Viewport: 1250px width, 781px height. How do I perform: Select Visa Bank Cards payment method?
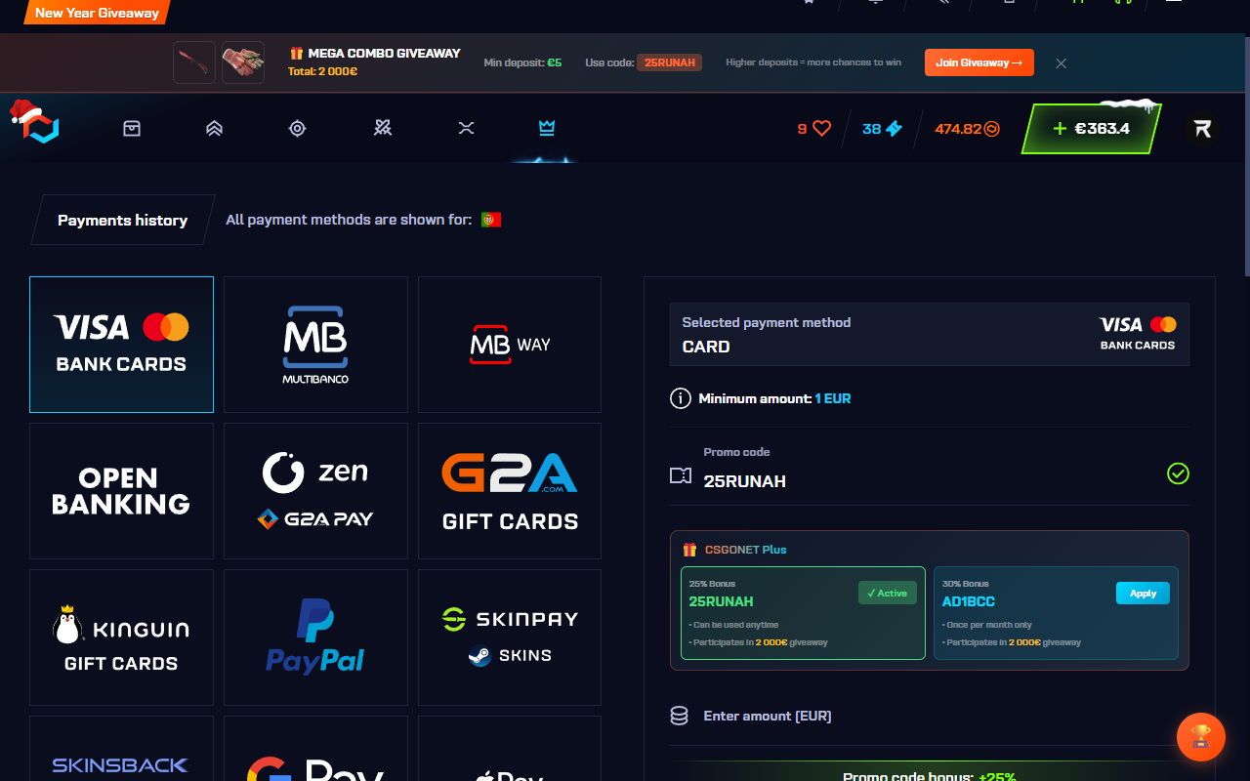pos(121,345)
